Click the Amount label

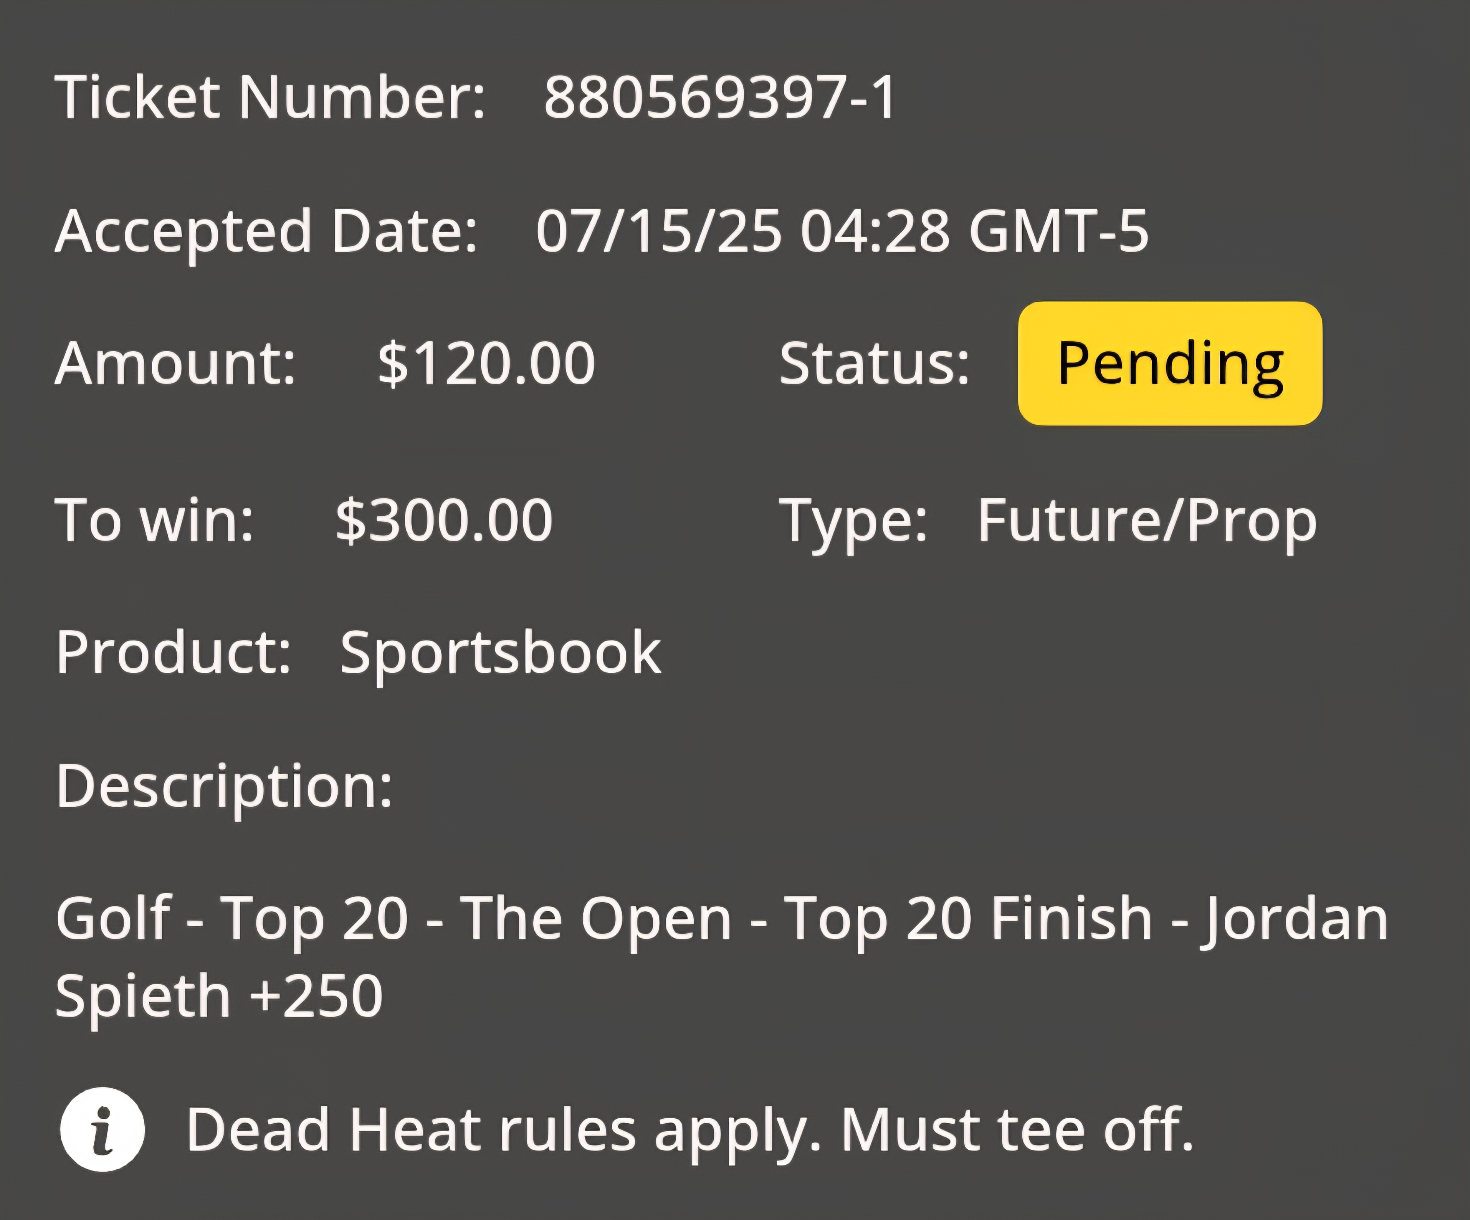176,363
